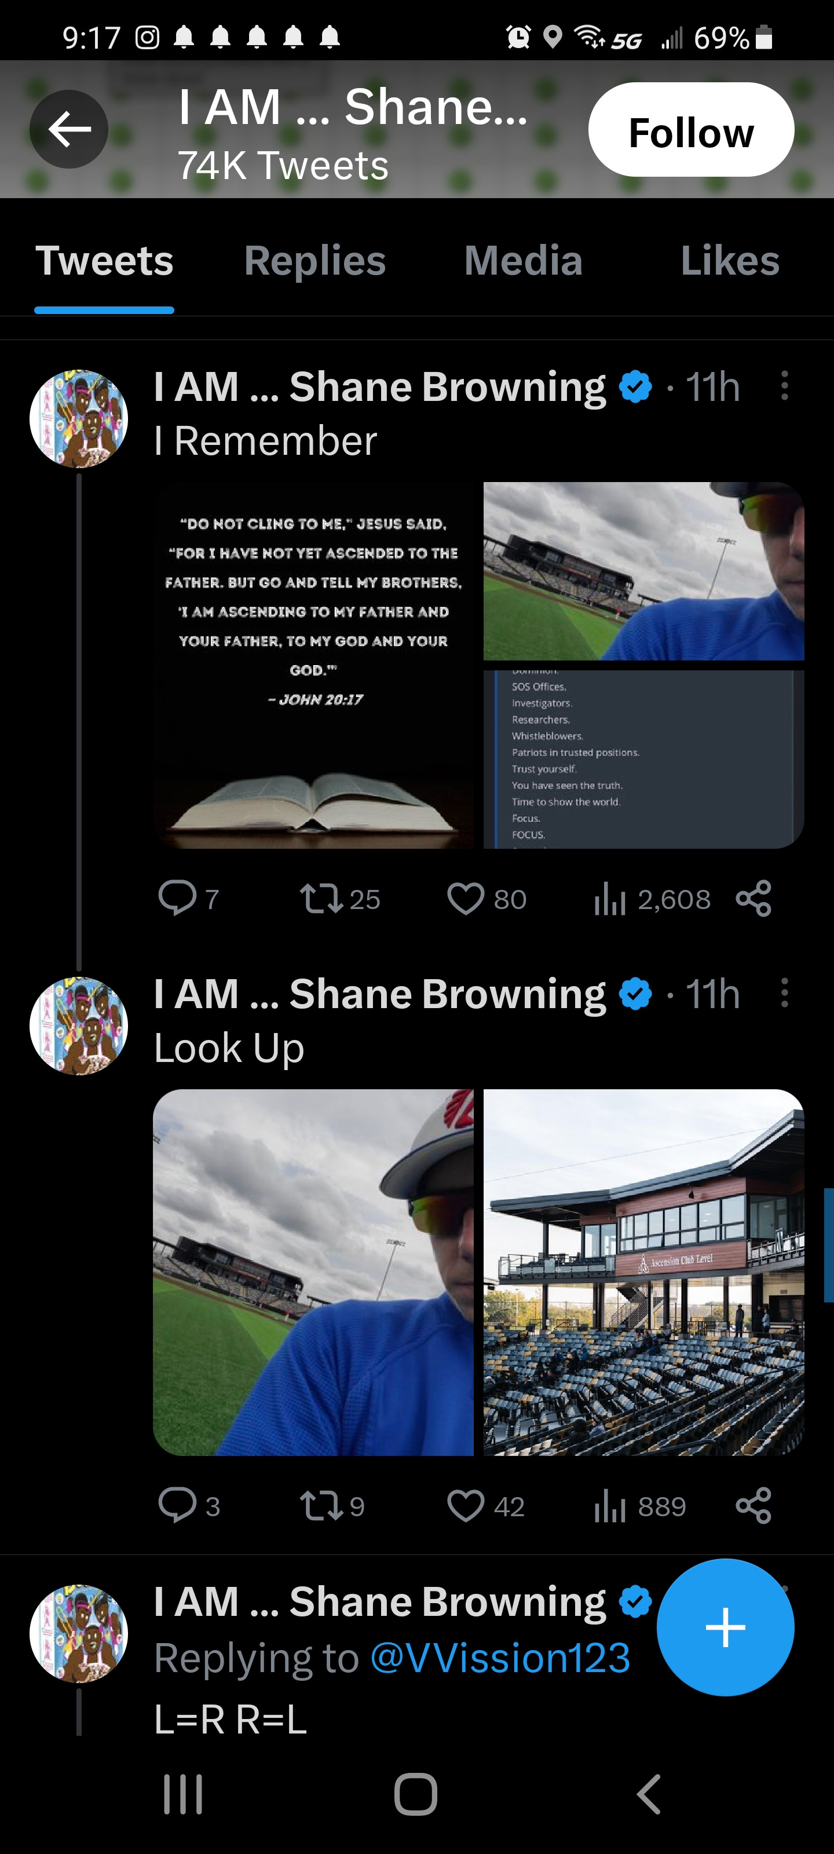Open the Media tab
The height and width of the screenshot is (1854, 834).
pyautogui.click(x=523, y=261)
